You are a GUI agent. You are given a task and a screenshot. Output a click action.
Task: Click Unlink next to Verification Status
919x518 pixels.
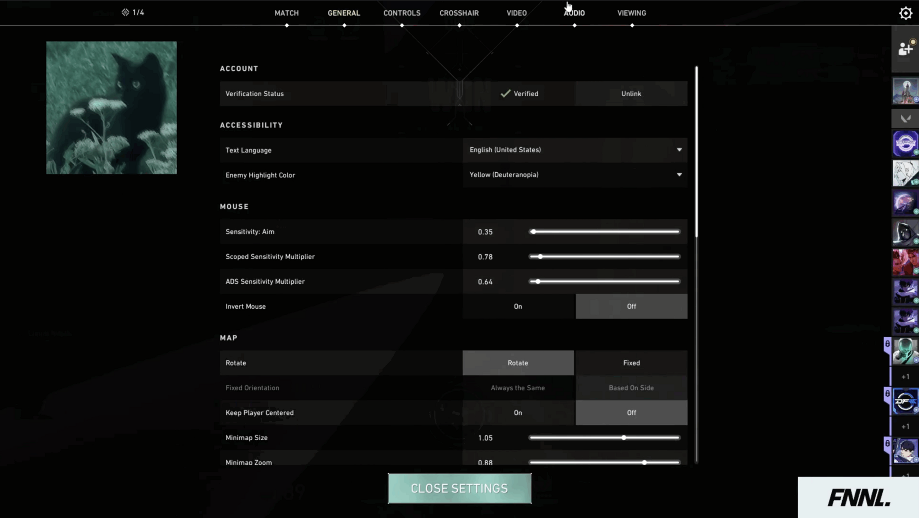click(x=631, y=94)
